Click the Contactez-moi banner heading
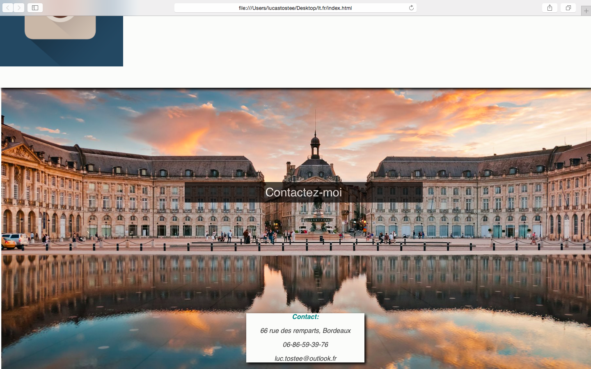Screen dimensions: 591x369 tap(304, 192)
